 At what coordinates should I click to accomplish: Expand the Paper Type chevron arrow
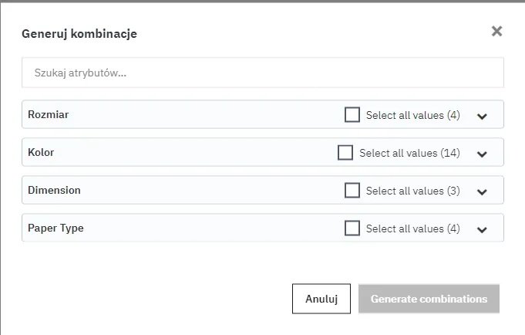click(483, 229)
